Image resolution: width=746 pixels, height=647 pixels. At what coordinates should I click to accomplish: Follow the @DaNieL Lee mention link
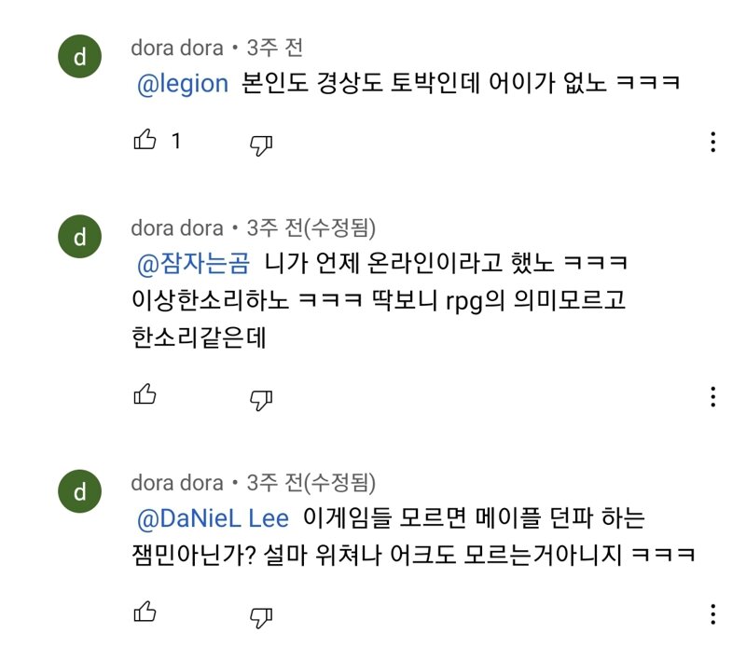[214, 518]
